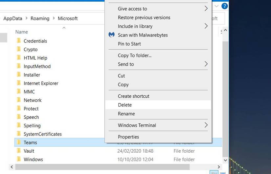Choose Create shortcut
271x174 pixels.
click(x=158, y=96)
